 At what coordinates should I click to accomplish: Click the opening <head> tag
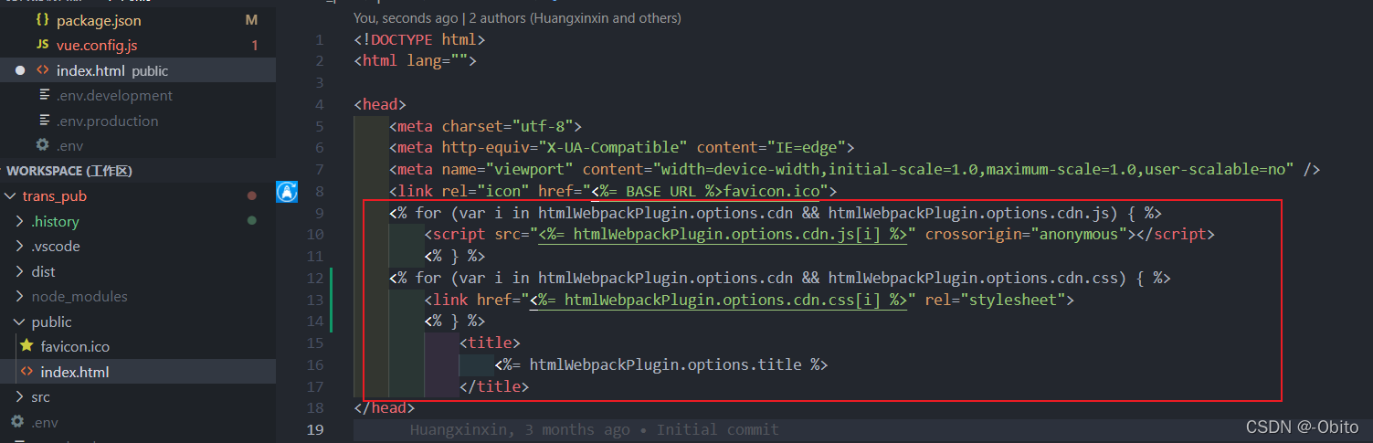(x=380, y=104)
